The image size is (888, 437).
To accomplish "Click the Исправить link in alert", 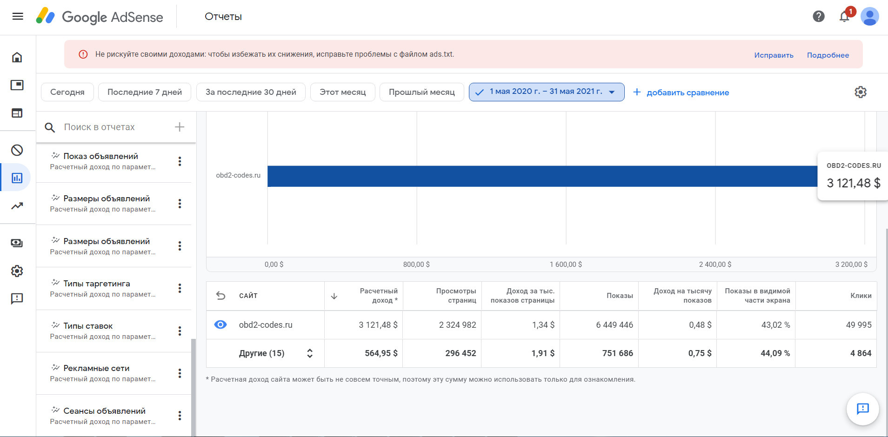I will pyautogui.click(x=774, y=55).
